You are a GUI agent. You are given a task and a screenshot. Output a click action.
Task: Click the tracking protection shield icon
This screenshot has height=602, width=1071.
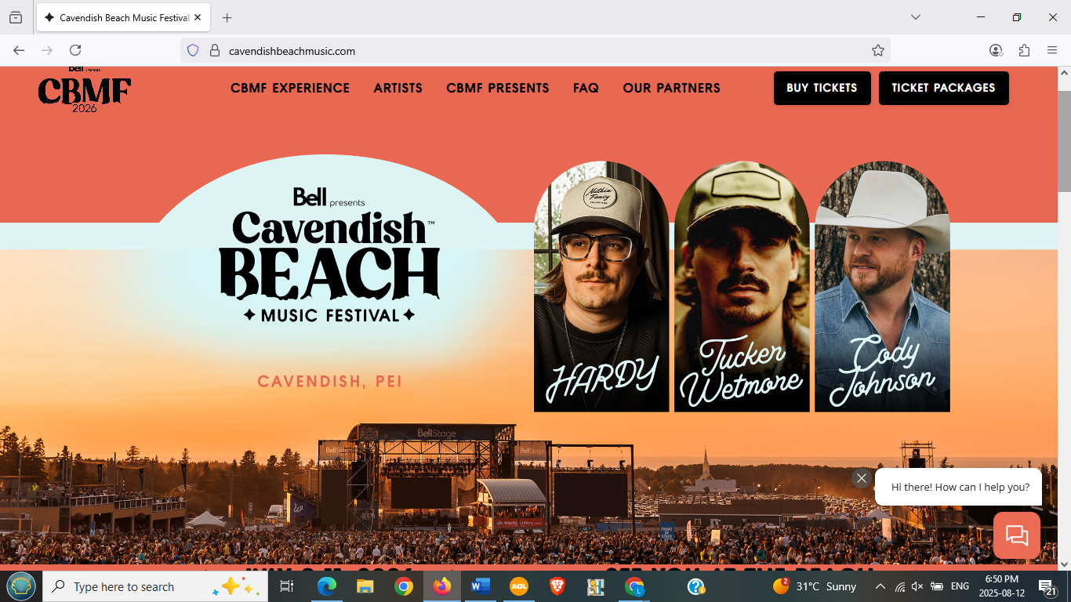pos(193,50)
